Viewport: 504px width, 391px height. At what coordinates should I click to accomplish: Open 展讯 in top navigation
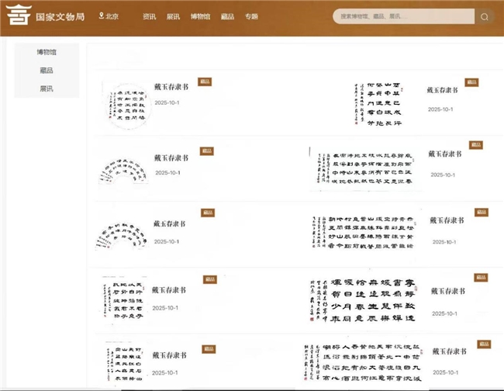tap(173, 16)
